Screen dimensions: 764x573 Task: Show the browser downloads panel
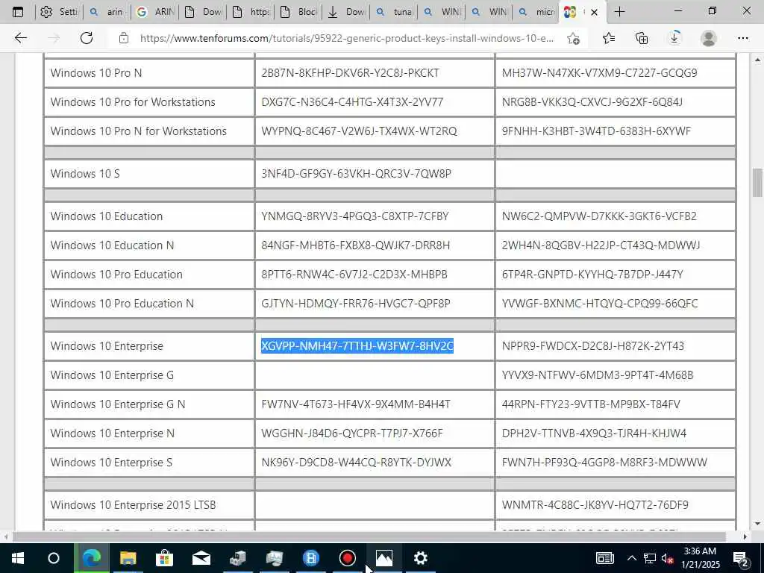[x=674, y=38]
